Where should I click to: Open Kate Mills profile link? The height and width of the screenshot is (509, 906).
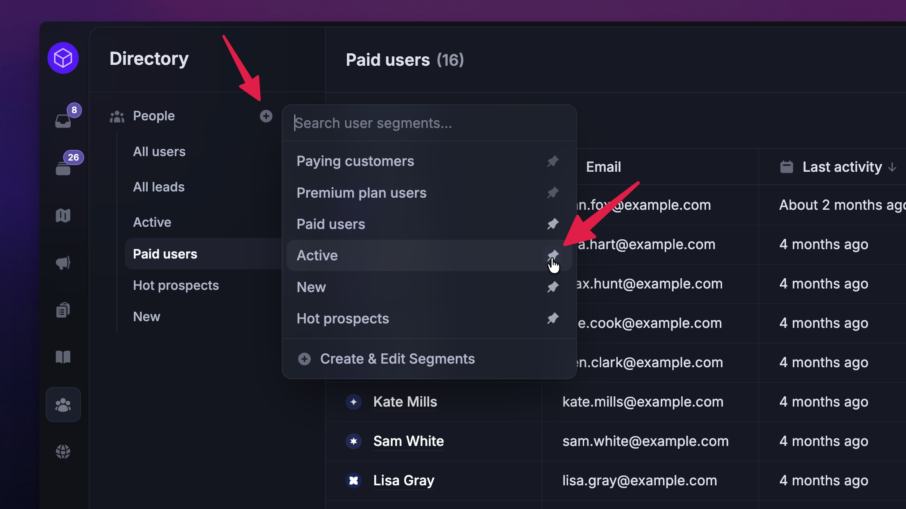405,402
